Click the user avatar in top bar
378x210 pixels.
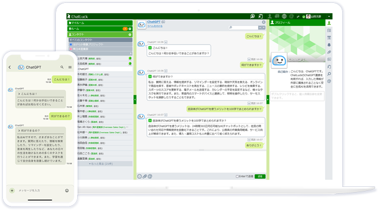point(308,16)
